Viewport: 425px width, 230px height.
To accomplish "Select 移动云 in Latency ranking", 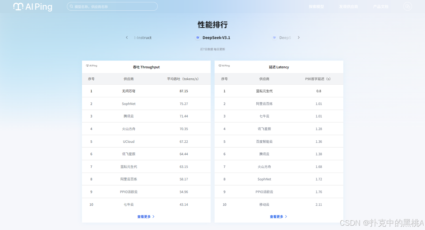I will [264, 204].
